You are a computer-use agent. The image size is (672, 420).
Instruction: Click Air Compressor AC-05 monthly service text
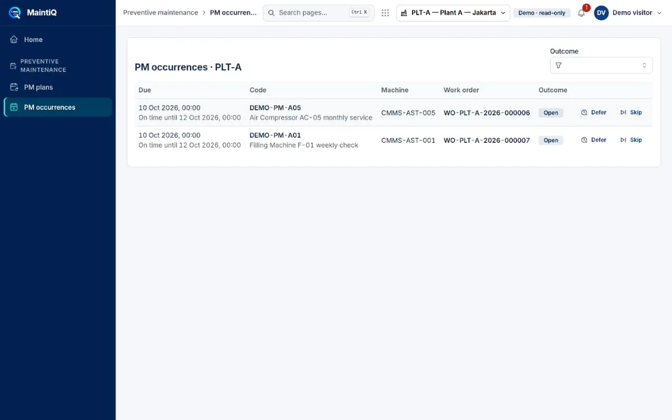(311, 118)
